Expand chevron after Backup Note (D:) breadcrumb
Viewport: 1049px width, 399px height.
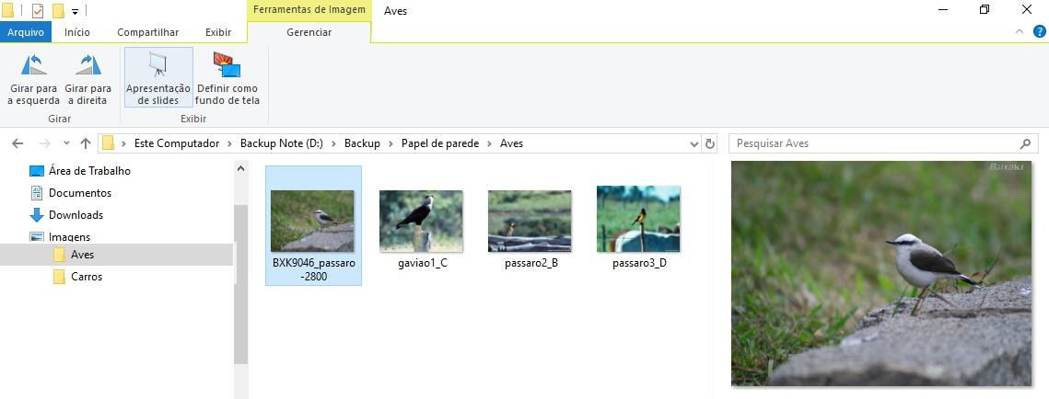pyautogui.click(x=333, y=143)
